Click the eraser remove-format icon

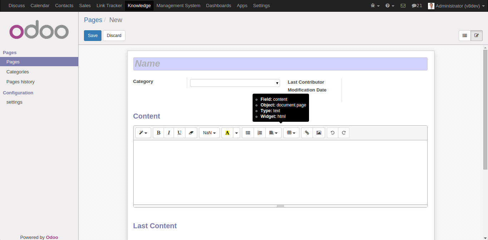click(191, 133)
